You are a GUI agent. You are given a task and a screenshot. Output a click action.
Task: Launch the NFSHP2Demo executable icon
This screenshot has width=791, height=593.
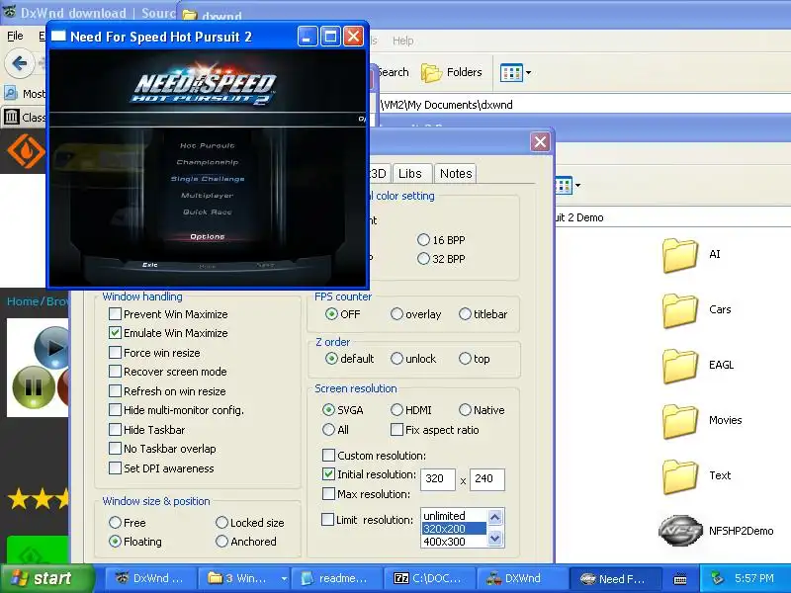[x=680, y=531]
